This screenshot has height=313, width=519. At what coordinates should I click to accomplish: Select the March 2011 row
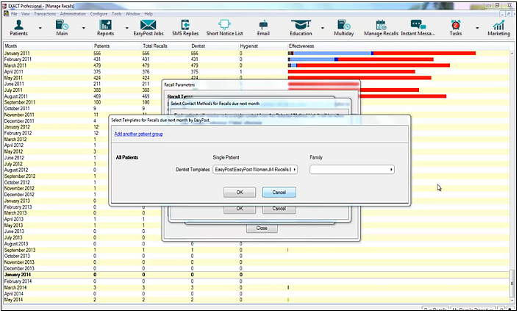(x=257, y=65)
